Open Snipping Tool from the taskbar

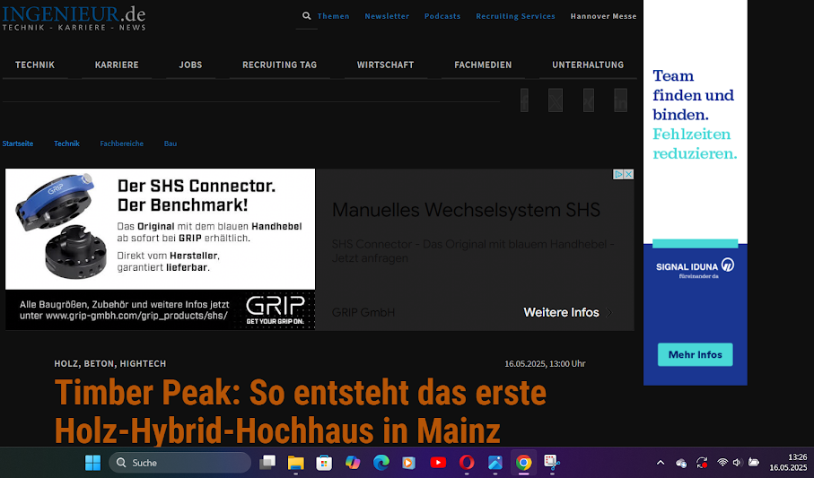[552, 463]
